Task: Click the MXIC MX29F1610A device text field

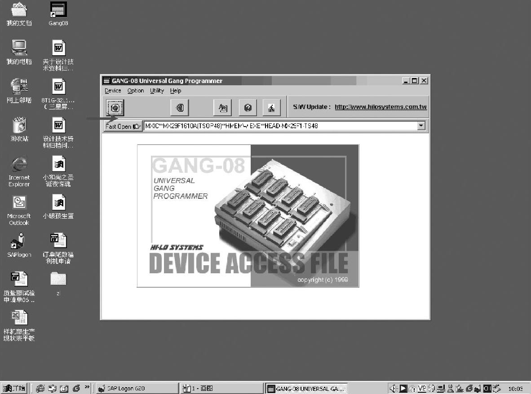Action: pyautogui.click(x=280, y=126)
